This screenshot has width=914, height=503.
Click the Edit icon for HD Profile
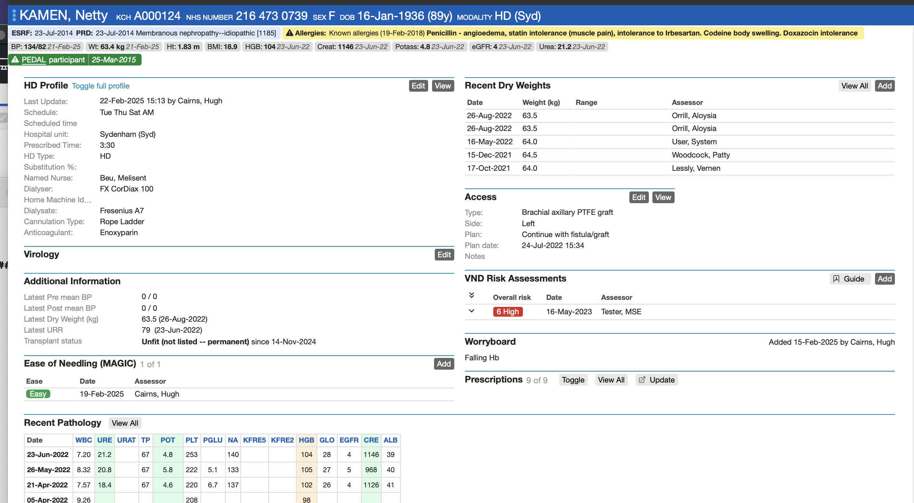pos(419,86)
